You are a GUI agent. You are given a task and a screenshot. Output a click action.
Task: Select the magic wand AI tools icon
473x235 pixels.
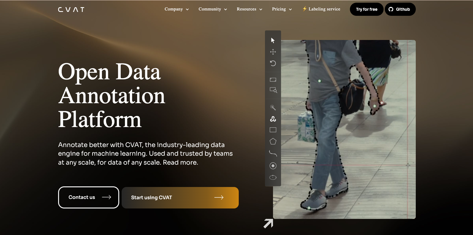point(273,107)
